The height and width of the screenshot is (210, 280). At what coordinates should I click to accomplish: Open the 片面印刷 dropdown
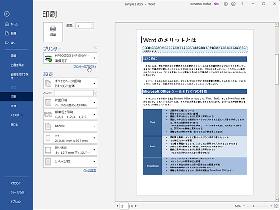pyautogui.click(x=70, y=103)
